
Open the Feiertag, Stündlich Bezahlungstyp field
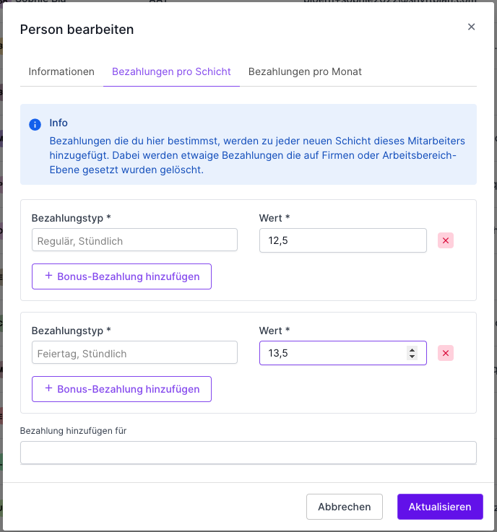pyautogui.click(x=134, y=352)
